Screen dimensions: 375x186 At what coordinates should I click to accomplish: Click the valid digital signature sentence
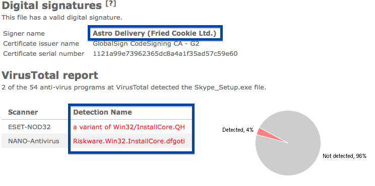[x=62, y=18]
